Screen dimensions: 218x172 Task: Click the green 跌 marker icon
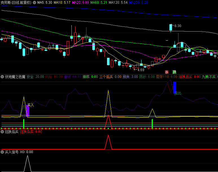(x=174, y=72)
